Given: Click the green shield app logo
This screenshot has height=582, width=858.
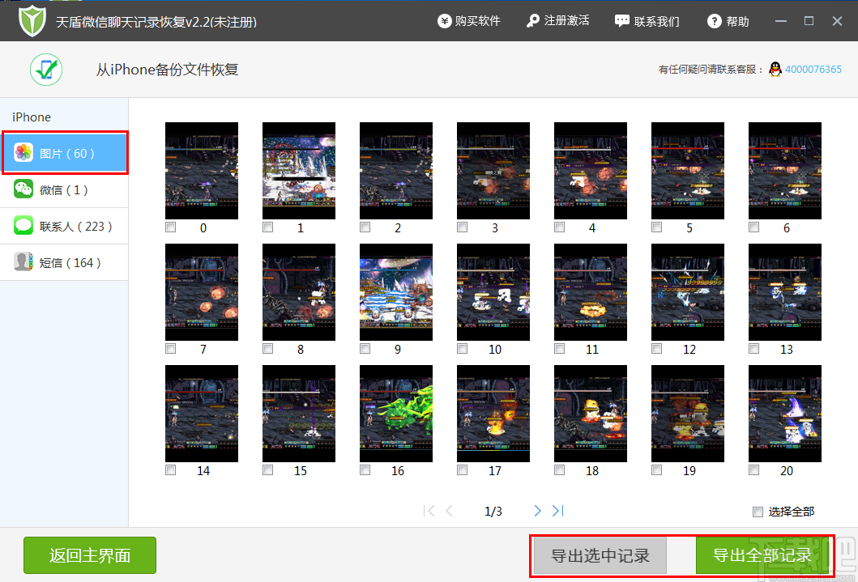Looking at the screenshot, I should tap(32, 21).
